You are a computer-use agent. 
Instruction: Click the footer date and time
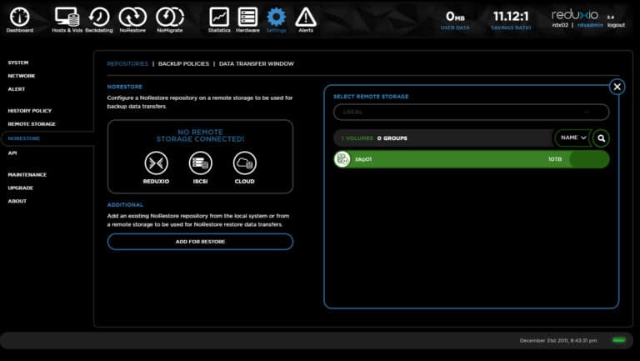click(x=558, y=340)
